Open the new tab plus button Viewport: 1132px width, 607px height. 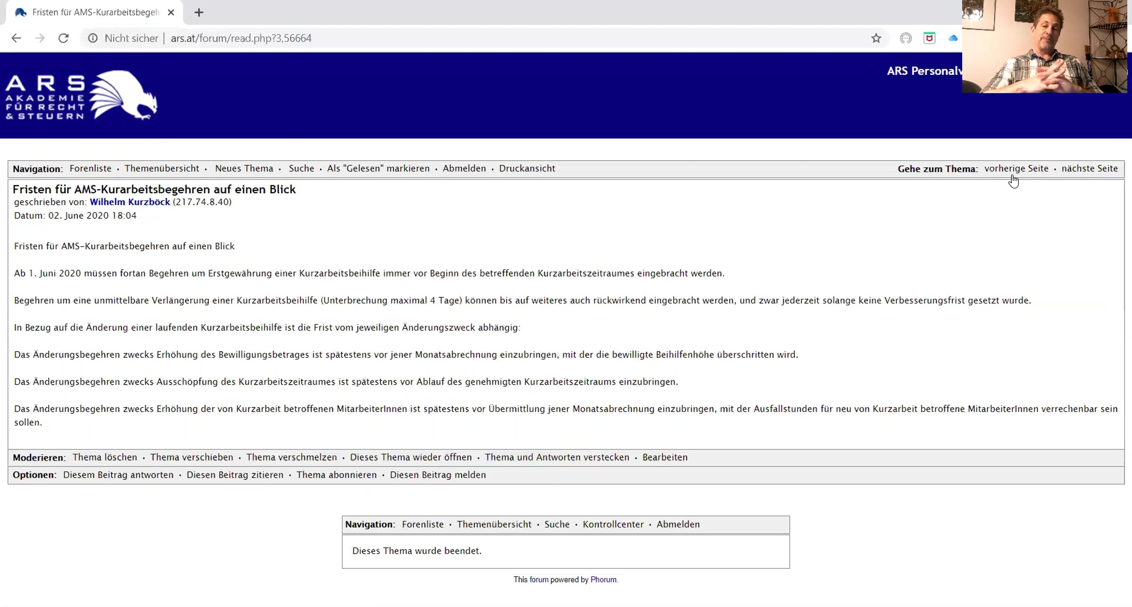[199, 12]
